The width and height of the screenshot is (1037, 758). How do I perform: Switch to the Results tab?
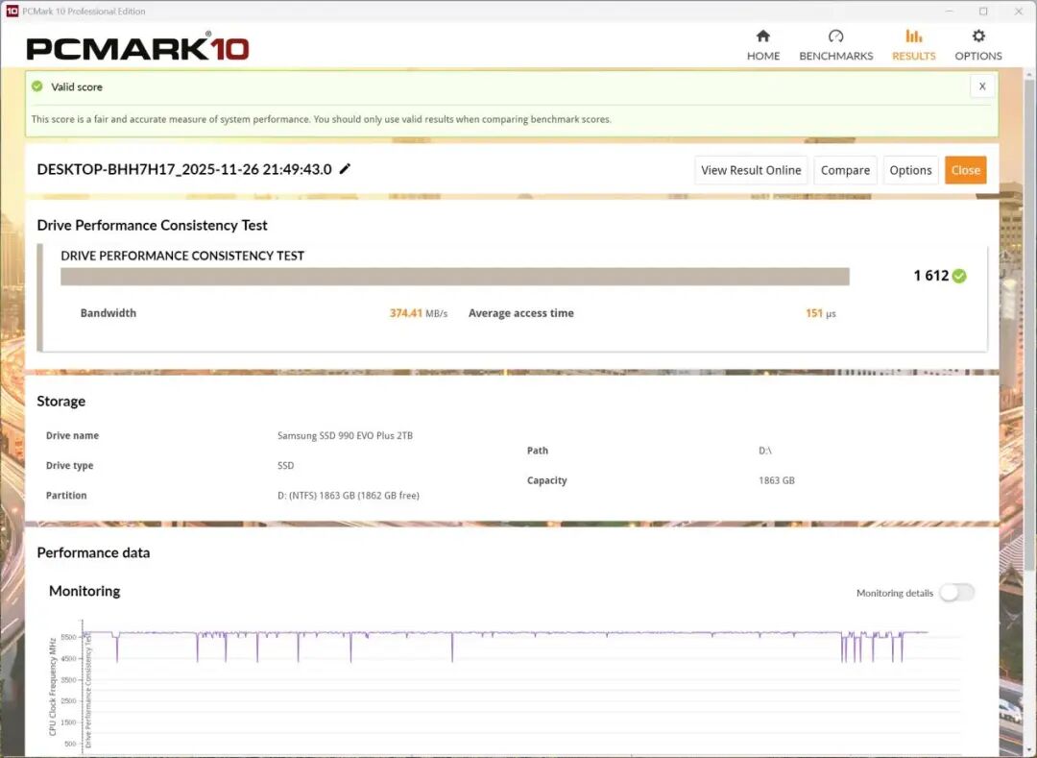coord(913,45)
